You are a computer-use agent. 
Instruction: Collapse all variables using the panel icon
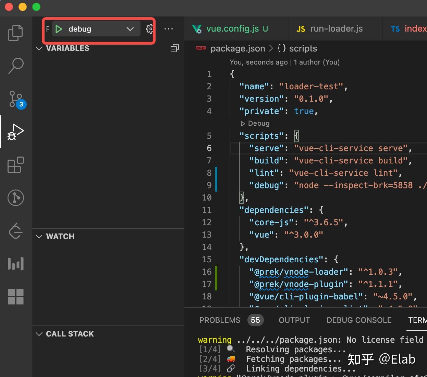[175, 48]
